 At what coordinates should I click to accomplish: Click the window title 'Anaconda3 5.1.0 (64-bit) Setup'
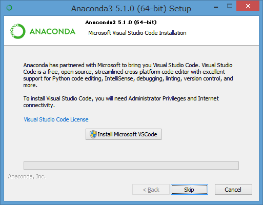click(131, 9)
